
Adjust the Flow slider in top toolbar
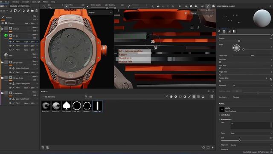[77, 8]
